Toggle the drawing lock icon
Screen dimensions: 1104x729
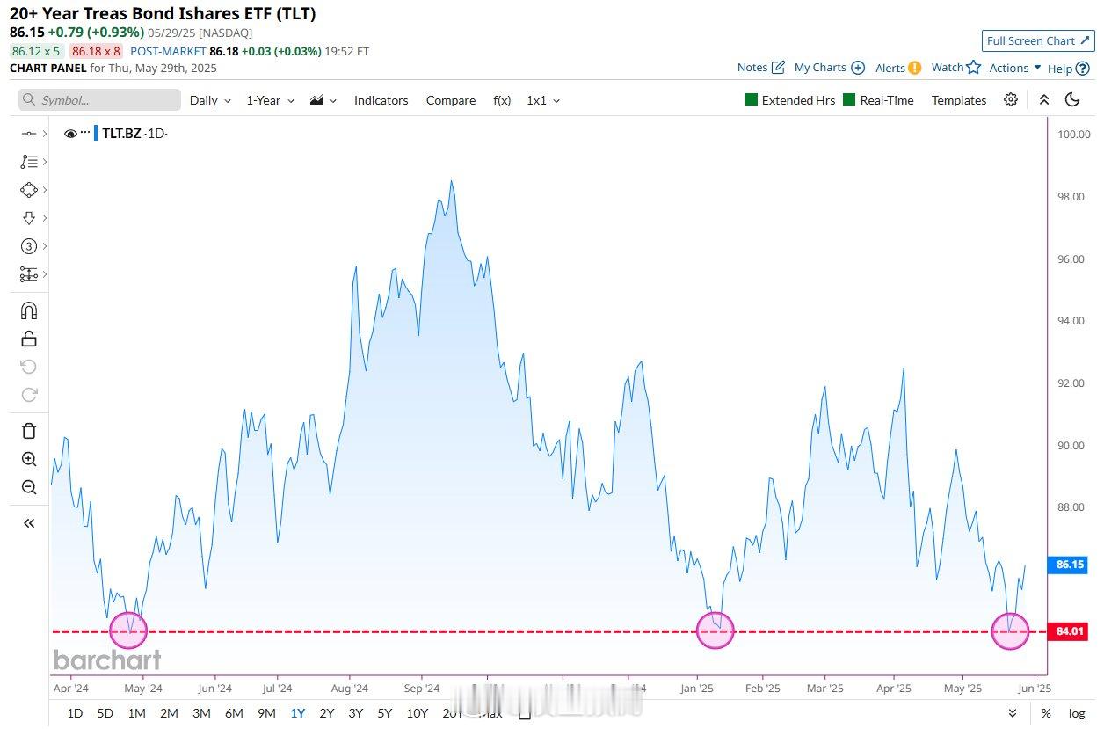pos(29,339)
